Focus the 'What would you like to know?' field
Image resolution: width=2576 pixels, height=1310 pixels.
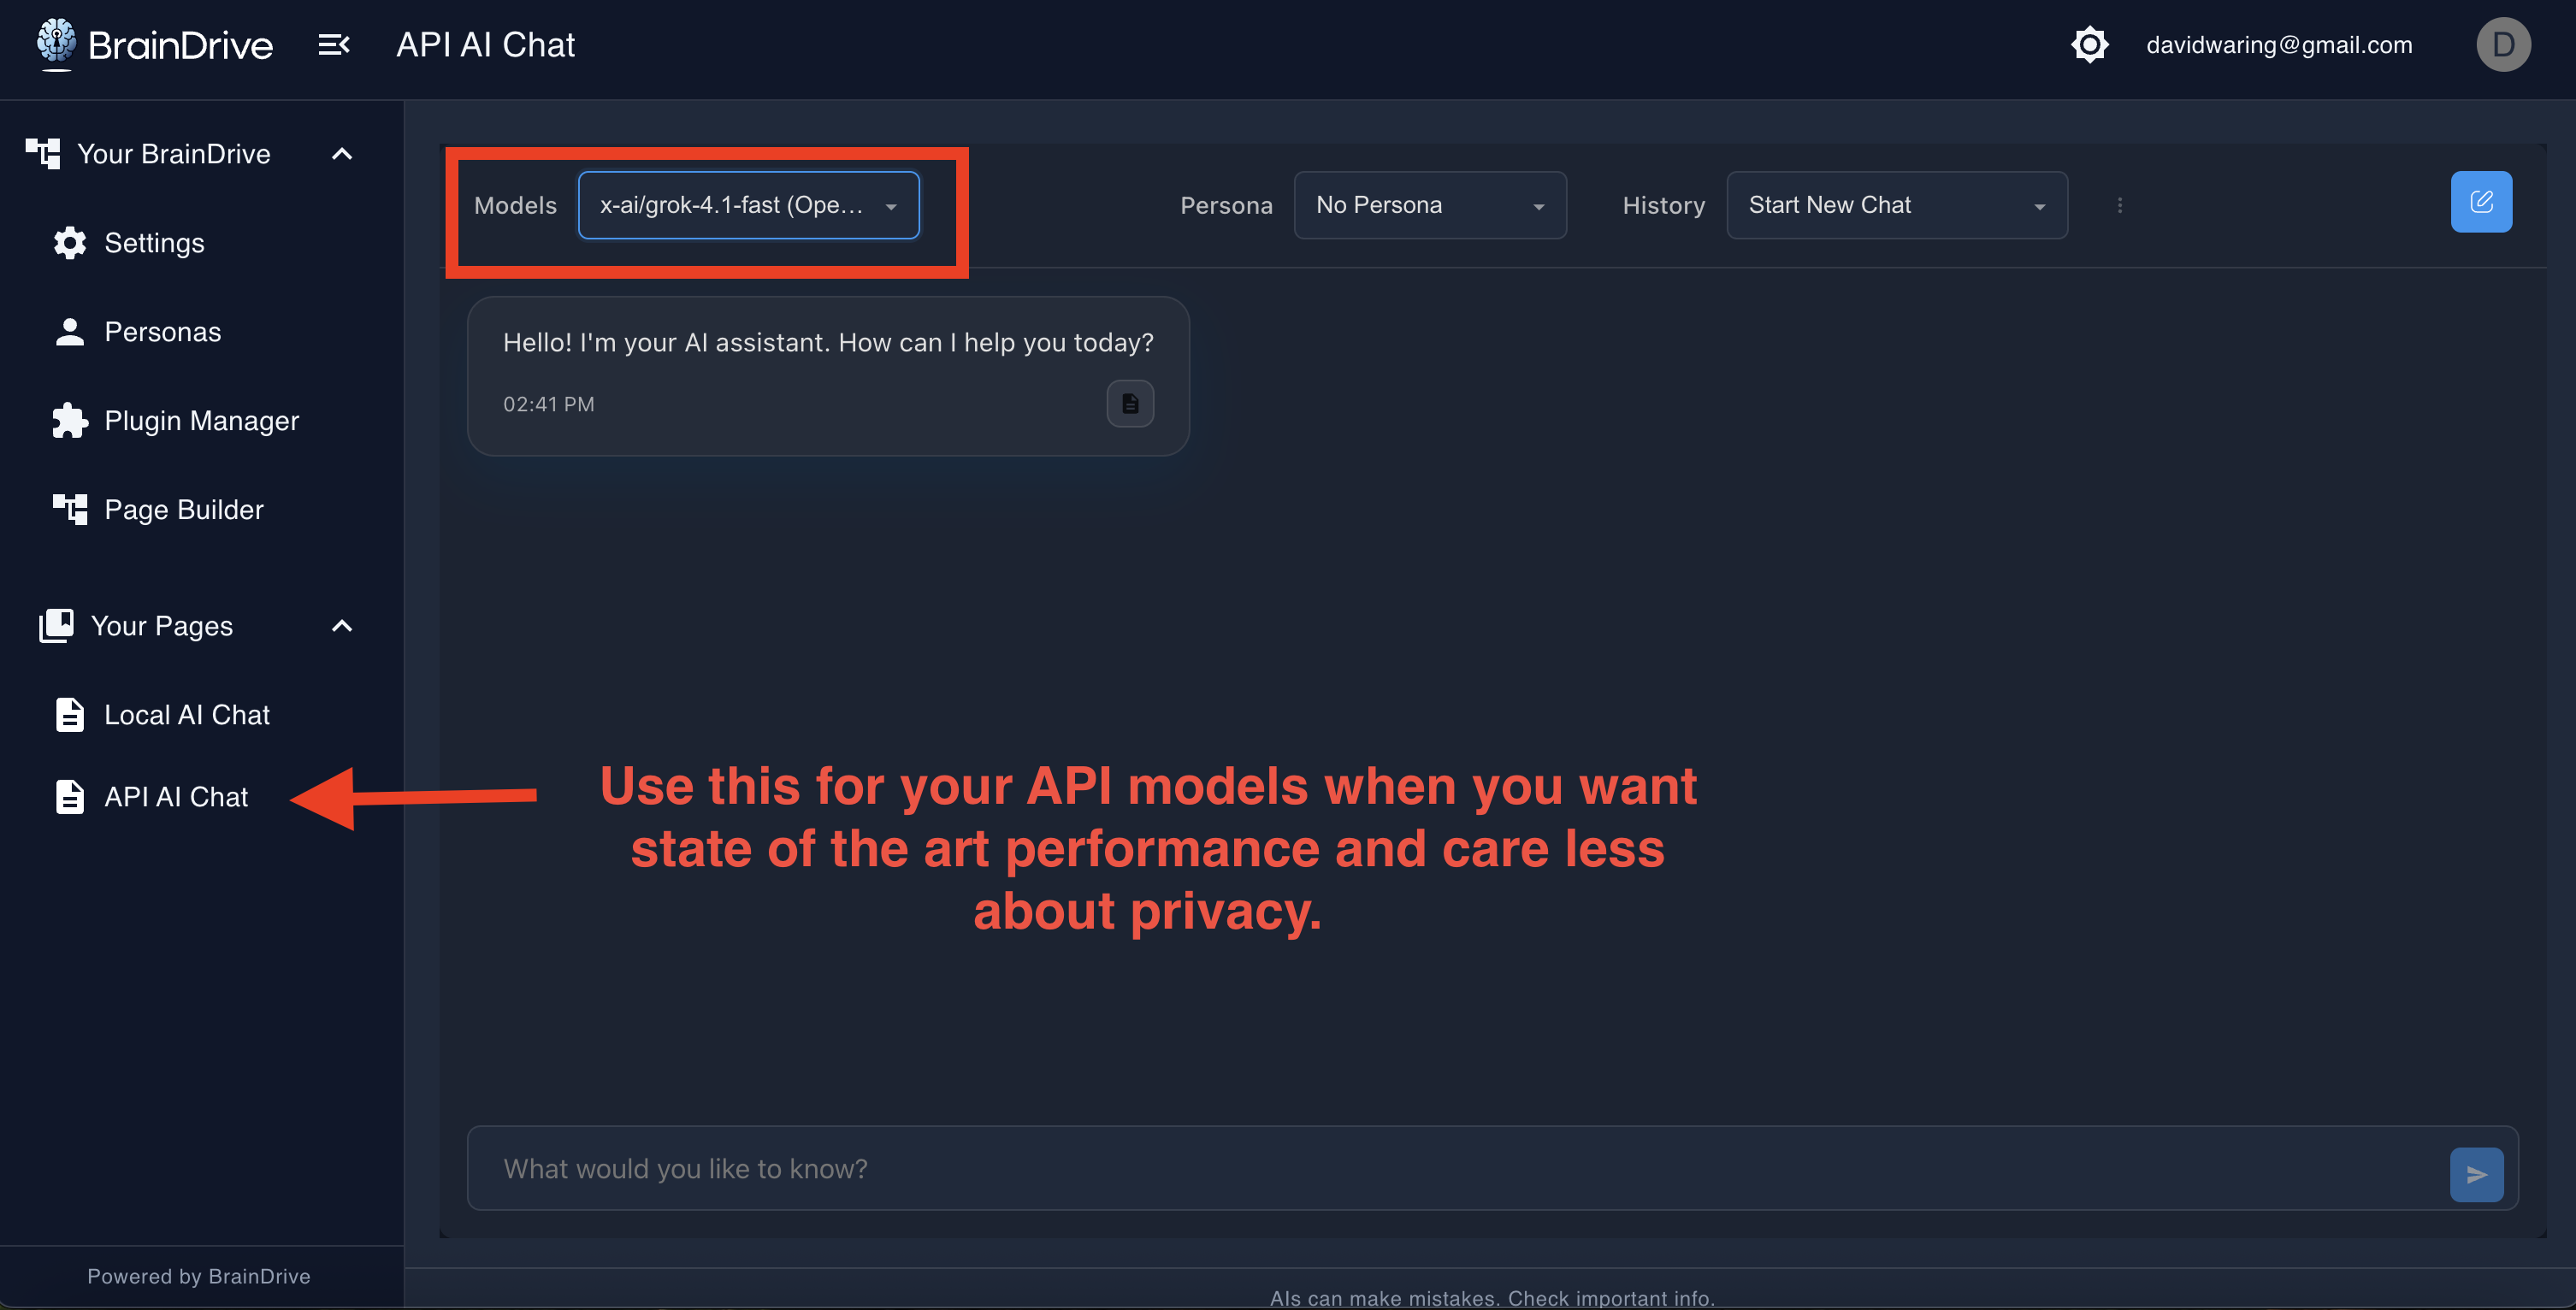(1450, 1169)
